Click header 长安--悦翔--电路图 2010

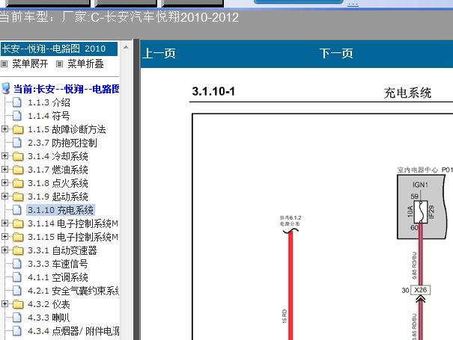click(59, 49)
